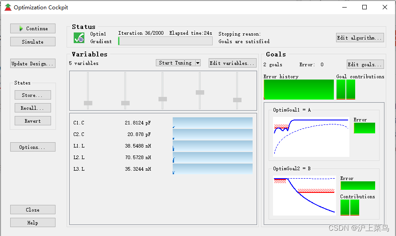Click the 38.5488 nH value
Viewport: 396px width, 236px height.
point(138,146)
